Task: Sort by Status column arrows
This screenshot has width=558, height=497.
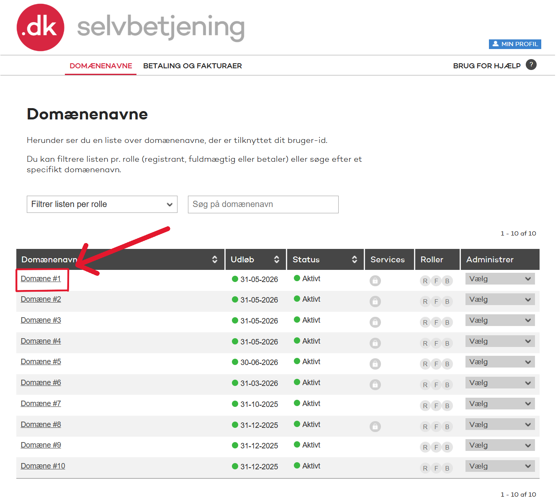Action: tap(355, 259)
